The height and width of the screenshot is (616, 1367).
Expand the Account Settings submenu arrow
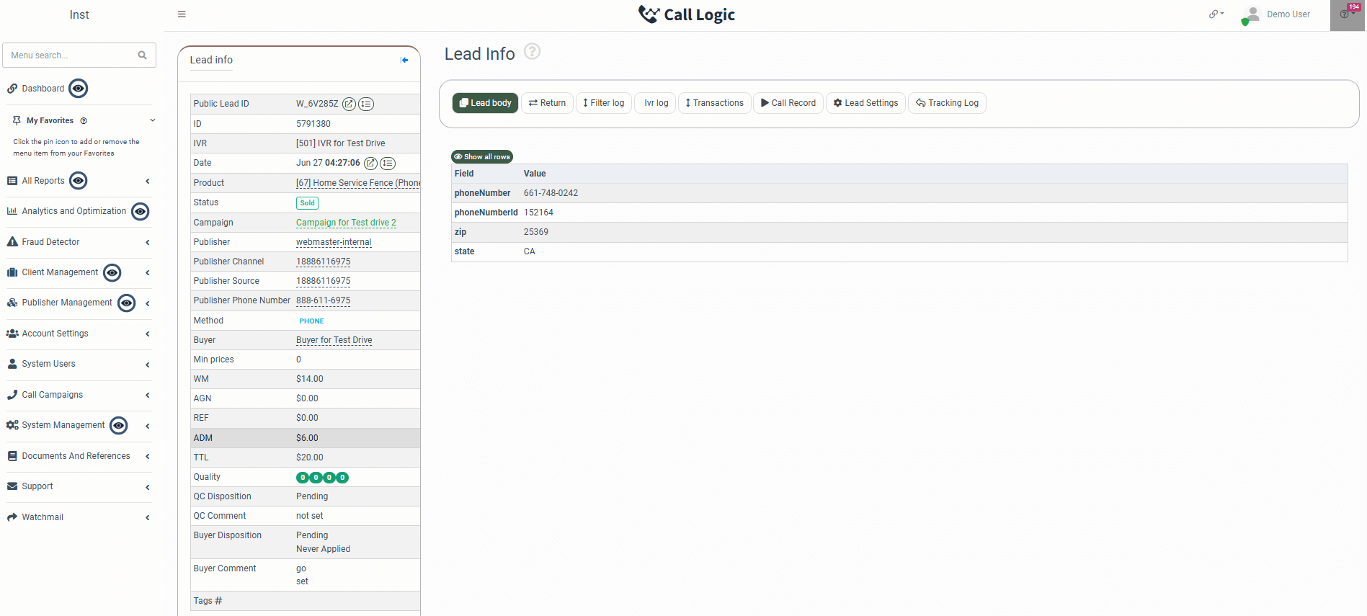point(148,334)
